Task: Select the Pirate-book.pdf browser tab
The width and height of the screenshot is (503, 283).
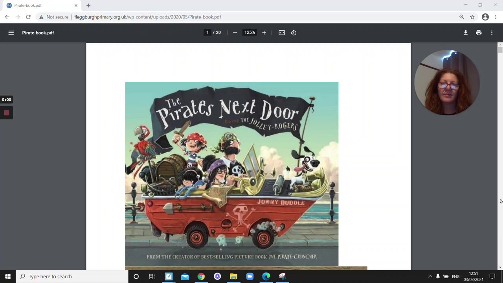Action: [41, 6]
